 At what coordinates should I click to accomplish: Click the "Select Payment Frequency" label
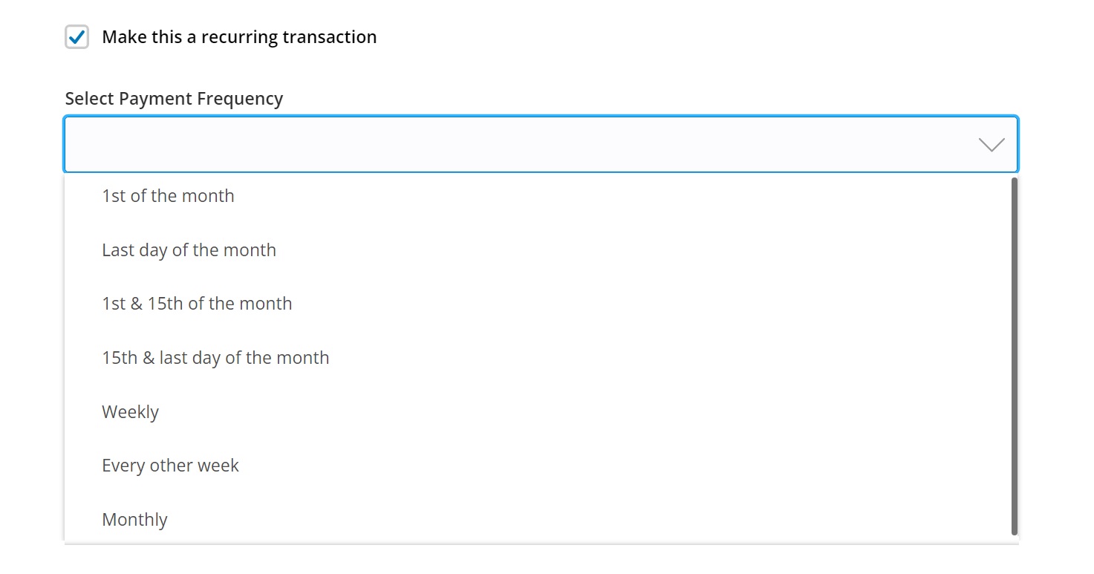(174, 97)
